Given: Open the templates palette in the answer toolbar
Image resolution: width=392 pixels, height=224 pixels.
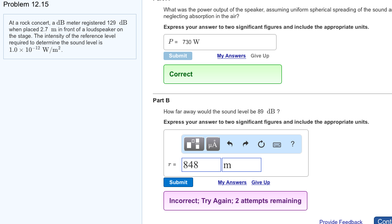Looking at the screenshot, I should [195, 144].
